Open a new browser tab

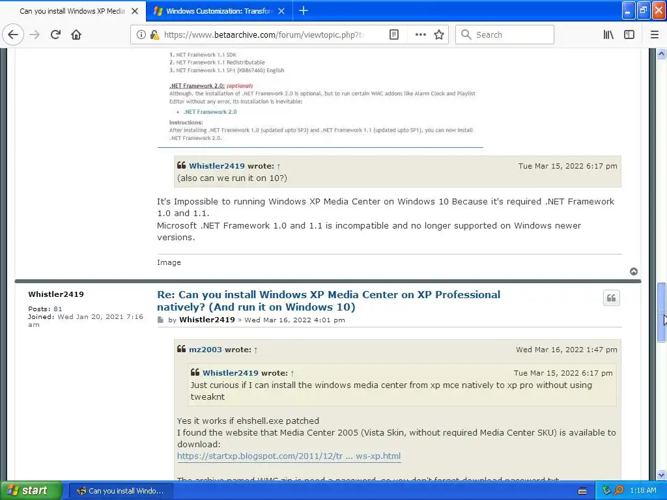(304, 10)
